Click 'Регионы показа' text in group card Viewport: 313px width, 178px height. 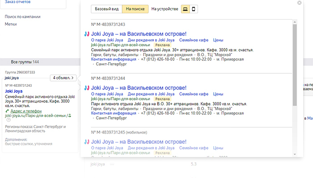tap(35, 129)
